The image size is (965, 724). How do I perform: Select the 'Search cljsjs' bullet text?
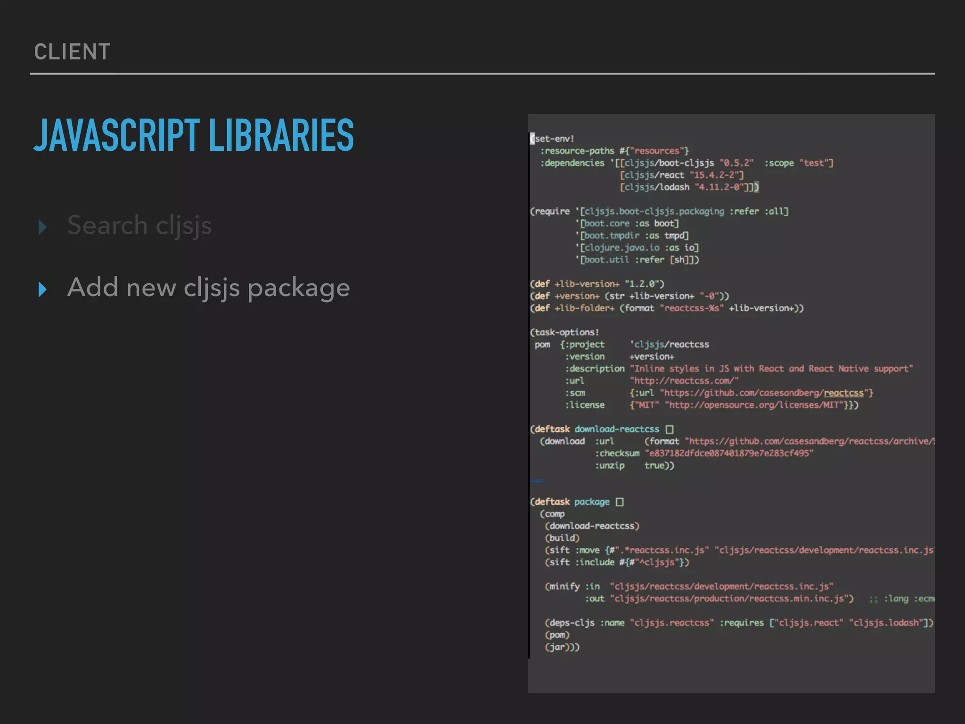[139, 225]
